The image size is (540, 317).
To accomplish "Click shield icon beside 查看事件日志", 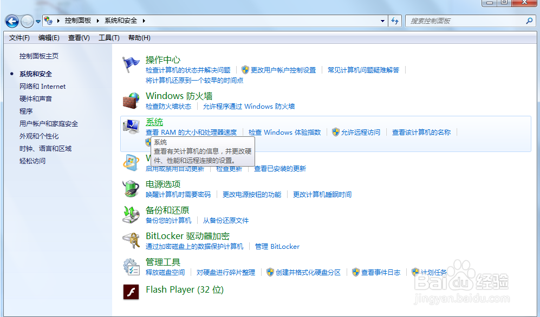I will tap(356, 272).
